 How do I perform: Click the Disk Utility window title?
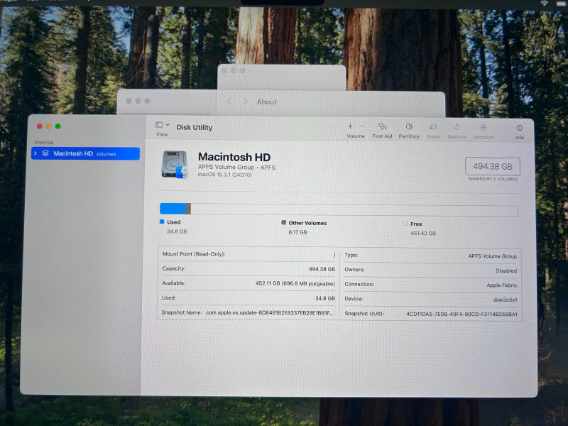(195, 127)
